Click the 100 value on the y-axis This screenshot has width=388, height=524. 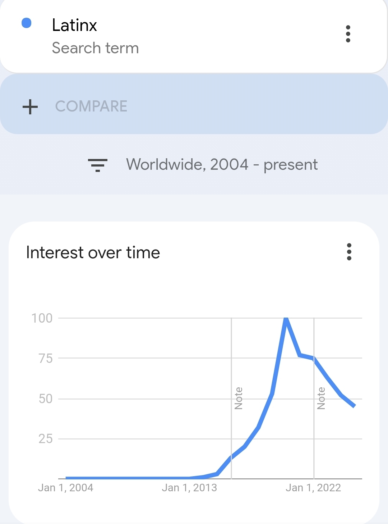pos(42,318)
